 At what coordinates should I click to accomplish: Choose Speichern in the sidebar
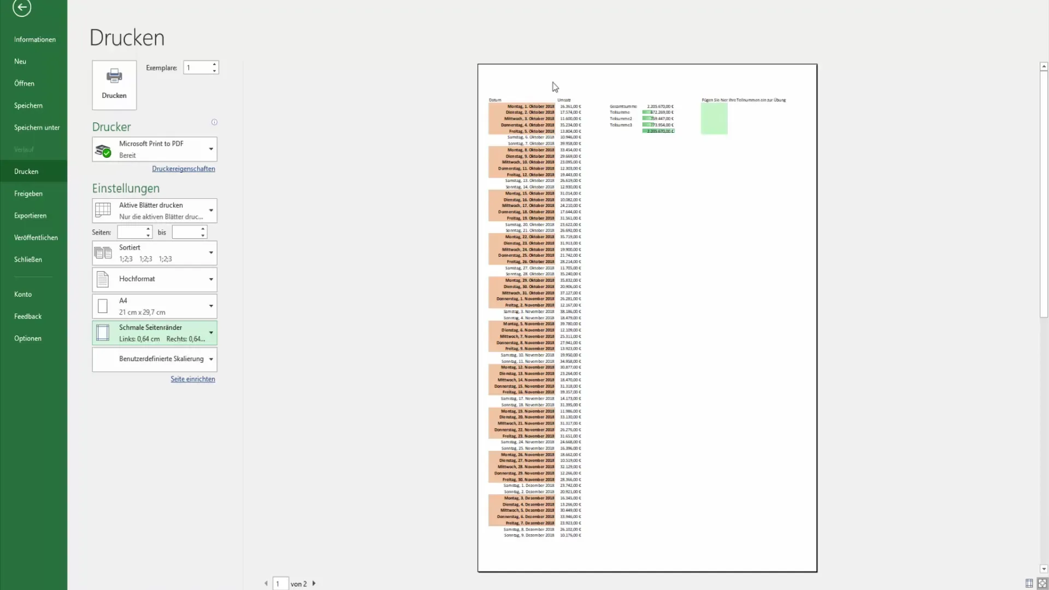34,105
